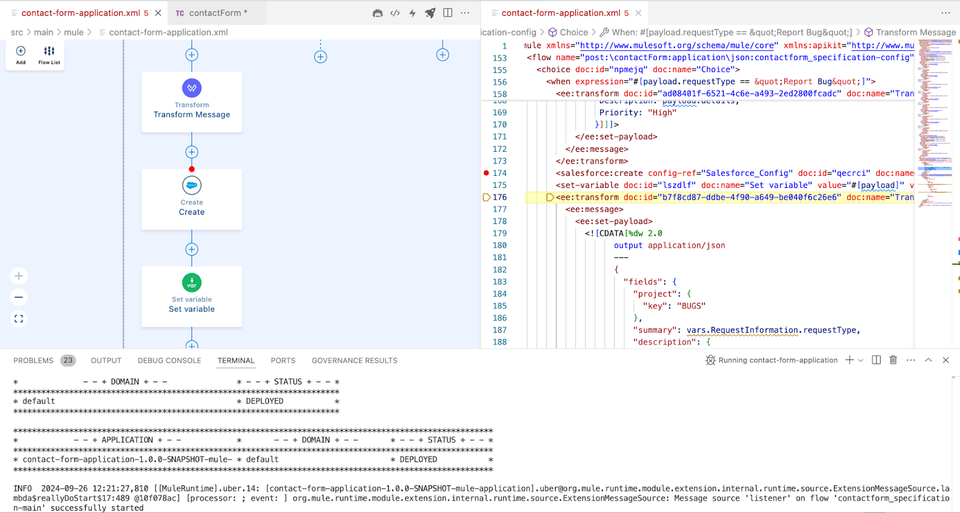Image resolution: width=960 pixels, height=513 pixels.
Task: Close left contact-form-application.xml tab
Action: point(158,13)
